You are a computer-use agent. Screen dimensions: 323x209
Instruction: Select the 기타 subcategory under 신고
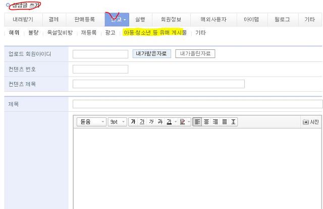(200, 33)
